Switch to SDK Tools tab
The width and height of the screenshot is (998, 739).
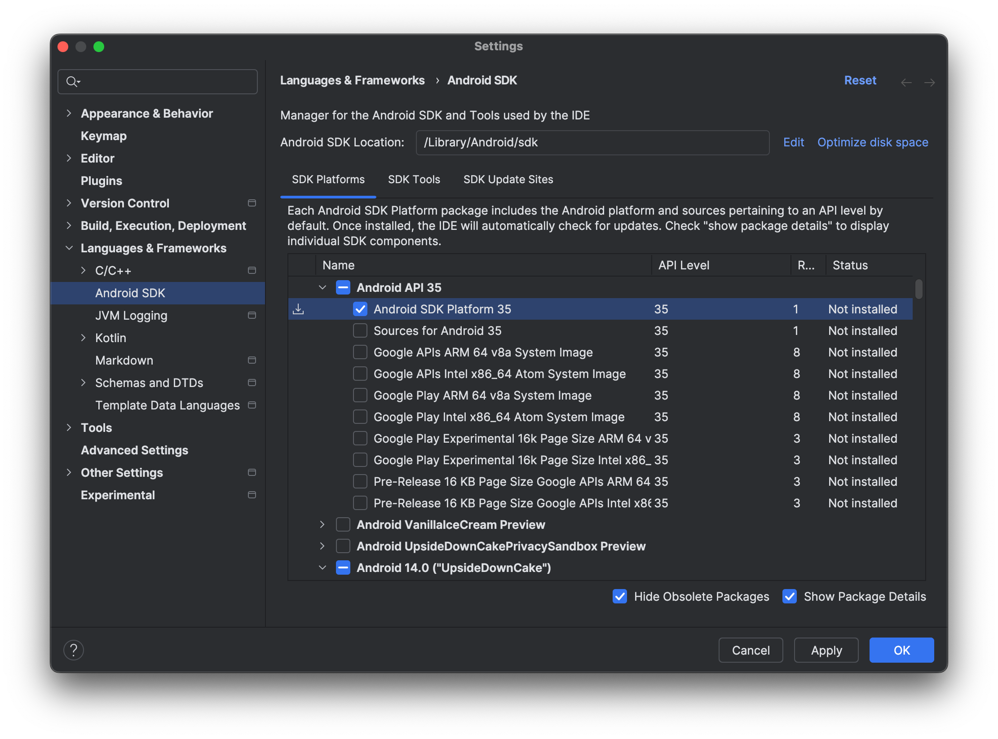click(x=415, y=179)
